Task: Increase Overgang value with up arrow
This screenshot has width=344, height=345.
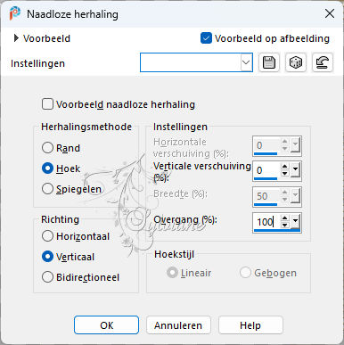Action: coord(285,218)
